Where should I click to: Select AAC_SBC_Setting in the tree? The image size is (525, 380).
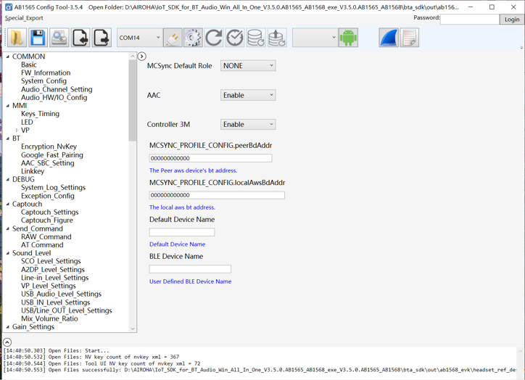click(x=48, y=163)
